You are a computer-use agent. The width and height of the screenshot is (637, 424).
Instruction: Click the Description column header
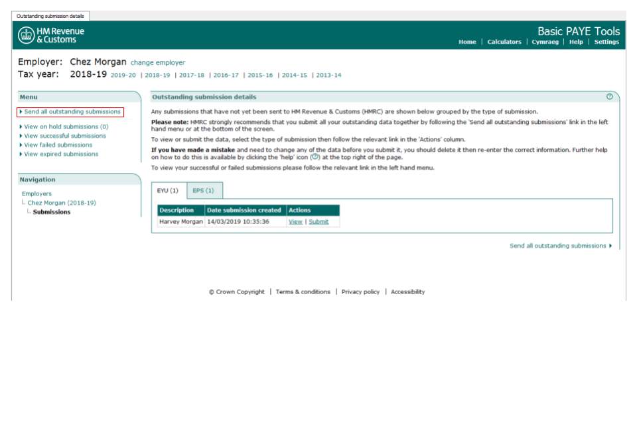click(181, 210)
